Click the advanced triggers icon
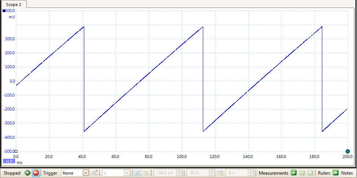Viewport: 357px width, 178px height. coord(95,173)
